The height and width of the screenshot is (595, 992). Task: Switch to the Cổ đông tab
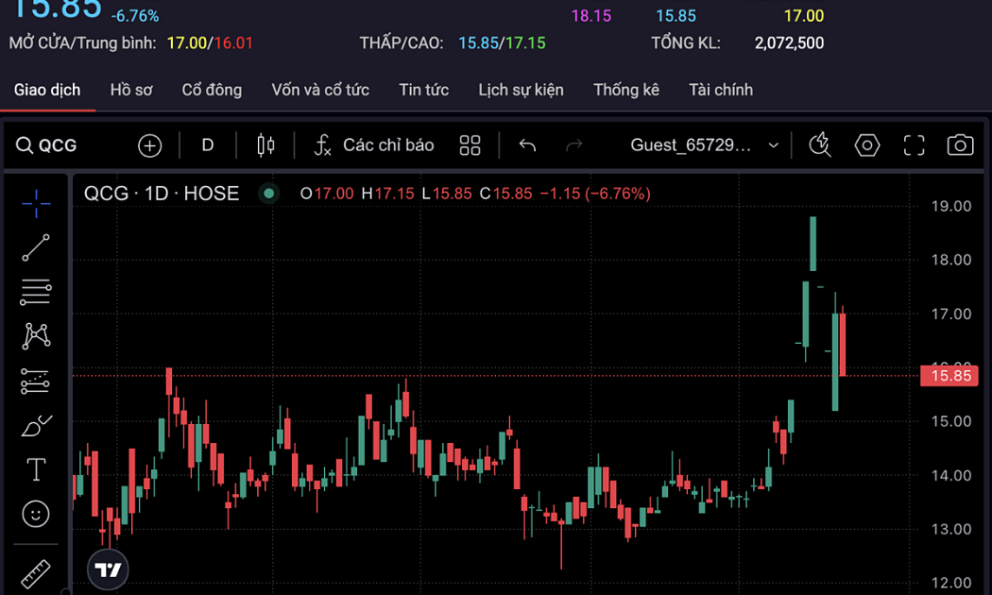point(212,90)
